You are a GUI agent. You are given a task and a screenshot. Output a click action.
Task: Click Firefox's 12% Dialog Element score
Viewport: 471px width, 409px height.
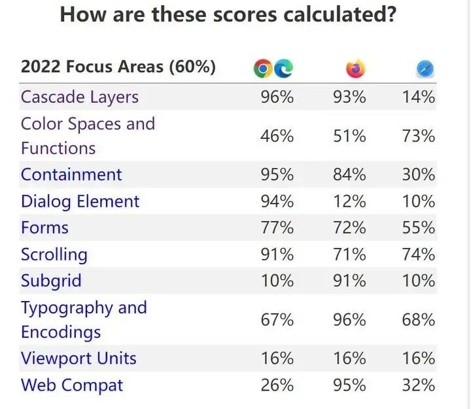[x=349, y=201]
